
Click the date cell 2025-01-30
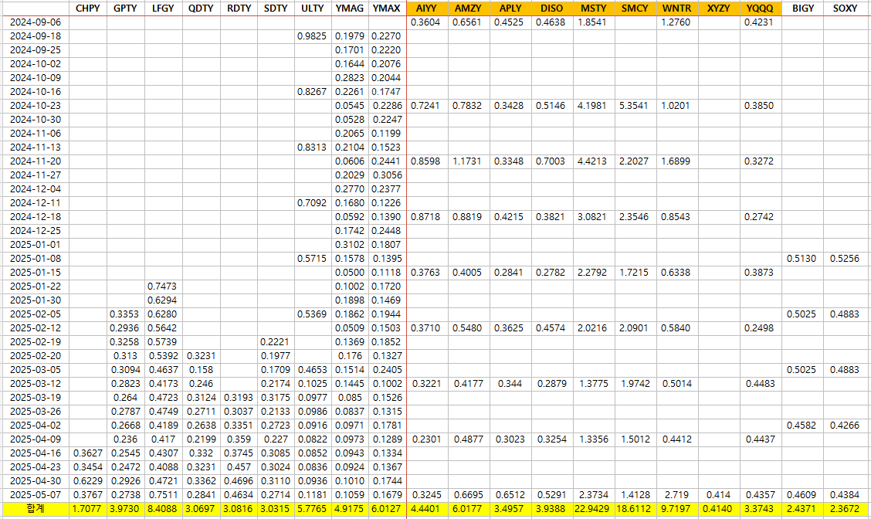(36, 300)
